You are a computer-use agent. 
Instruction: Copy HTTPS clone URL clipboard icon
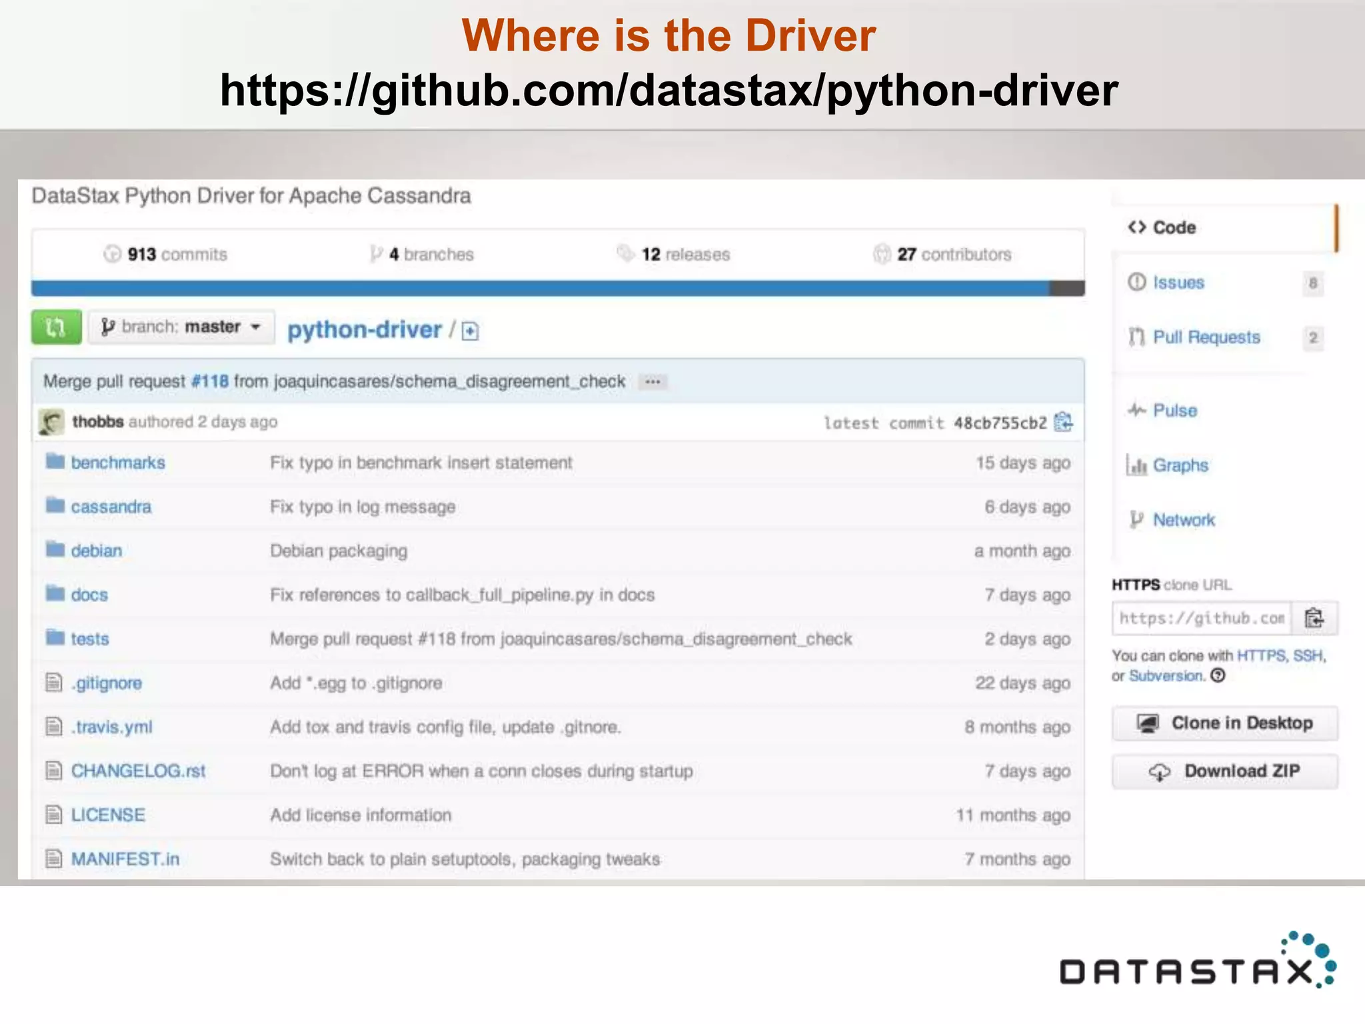1314,618
